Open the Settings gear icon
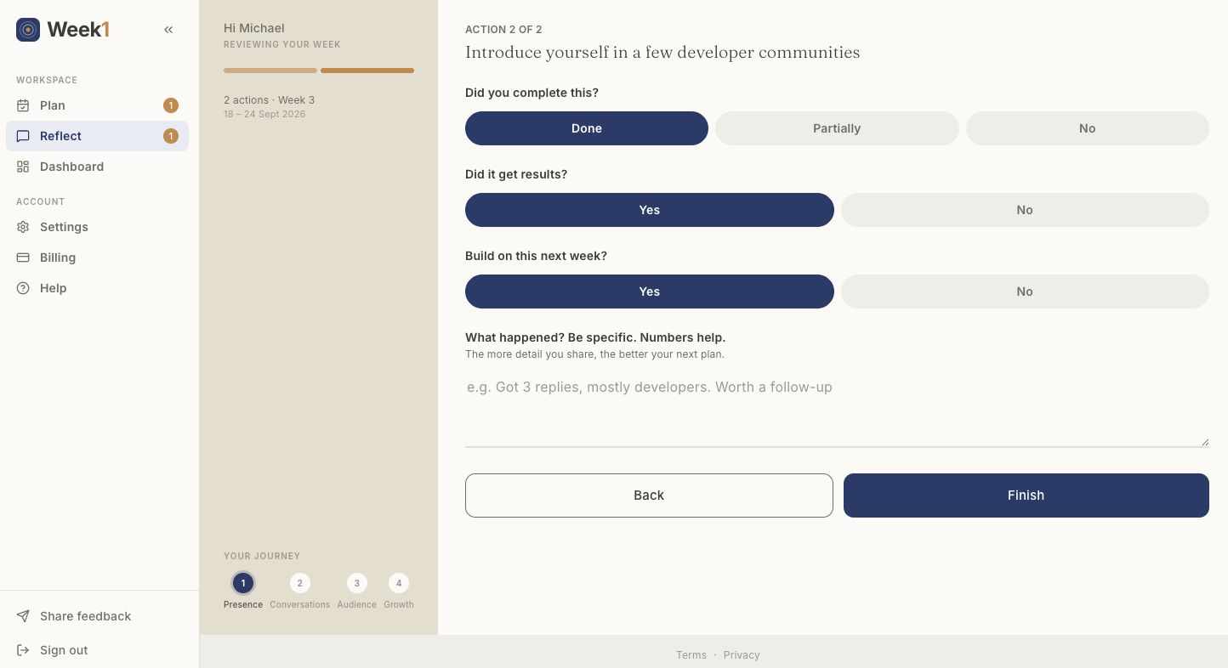The width and height of the screenshot is (1228, 668). tap(23, 227)
